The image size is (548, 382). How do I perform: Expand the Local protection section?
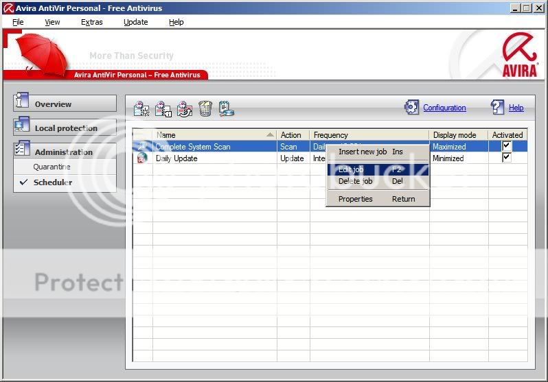coord(65,128)
